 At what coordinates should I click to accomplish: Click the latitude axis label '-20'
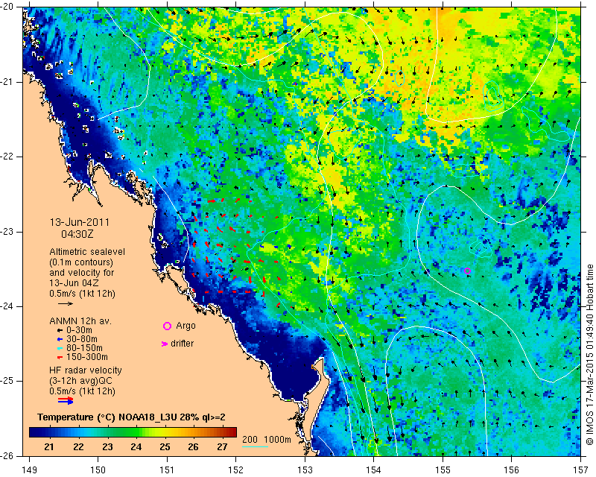[7, 7]
